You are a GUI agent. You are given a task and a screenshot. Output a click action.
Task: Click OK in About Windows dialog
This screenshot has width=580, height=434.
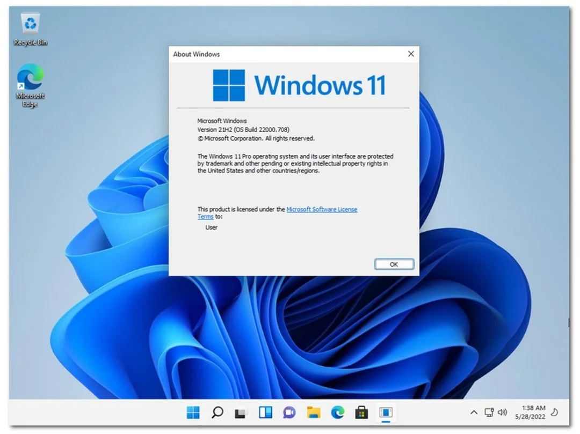tap(394, 264)
